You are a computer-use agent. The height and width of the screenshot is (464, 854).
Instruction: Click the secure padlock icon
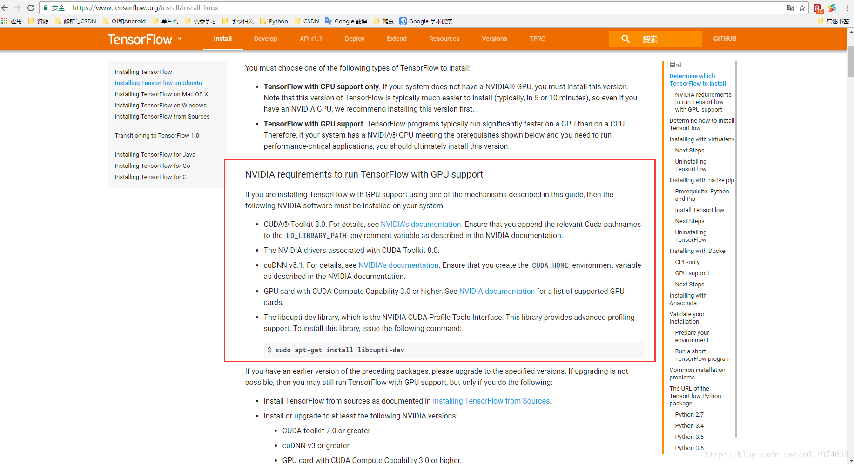click(x=46, y=8)
